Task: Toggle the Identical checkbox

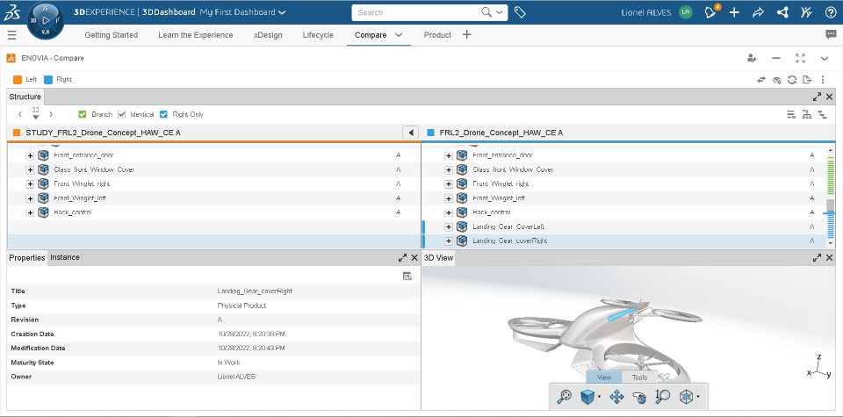Action: click(x=121, y=114)
